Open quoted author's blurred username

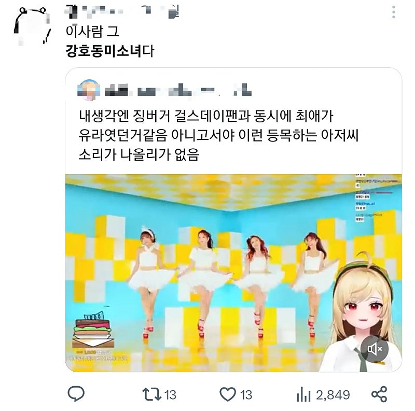(178, 91)
